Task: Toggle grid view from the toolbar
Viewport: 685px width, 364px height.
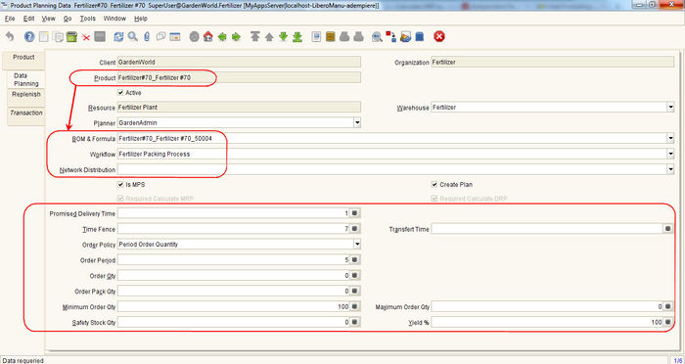Action: pos(175,37)
